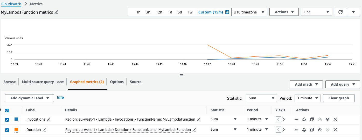Image resolution: width=362 pixels, height=140 pixels.
Task: Open the Info link
Action: click(x=60, y=97)
